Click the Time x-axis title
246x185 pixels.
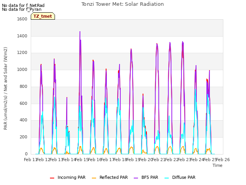218,165
